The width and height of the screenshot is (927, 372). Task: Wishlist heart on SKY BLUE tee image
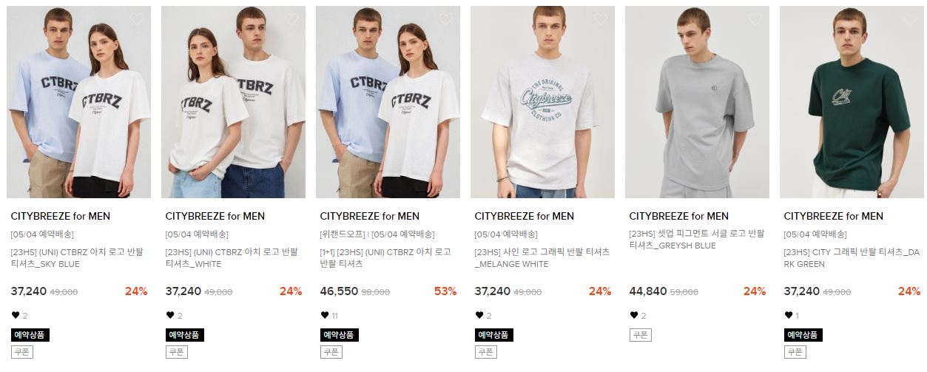tap(137, 19)
